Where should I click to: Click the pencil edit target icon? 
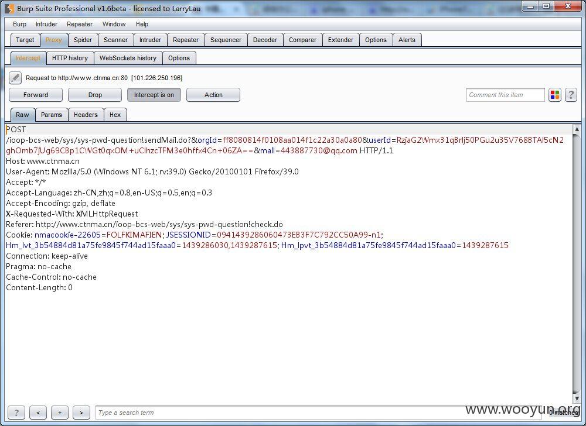(x=15, y=78)
